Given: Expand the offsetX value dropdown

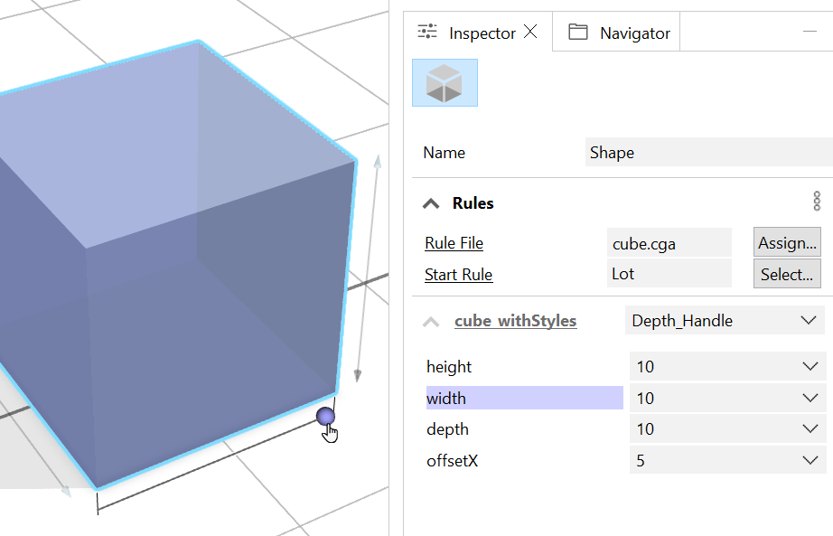Looking at the screenshot, I should pyautogui.click(x=809, y=461).
